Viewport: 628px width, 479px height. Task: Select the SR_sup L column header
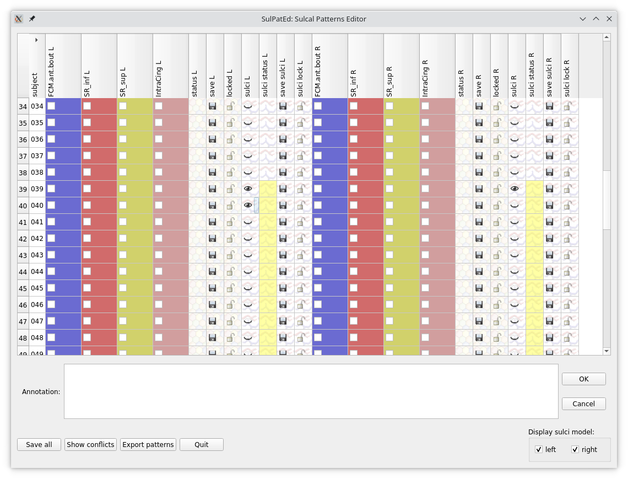click(134, 66)
